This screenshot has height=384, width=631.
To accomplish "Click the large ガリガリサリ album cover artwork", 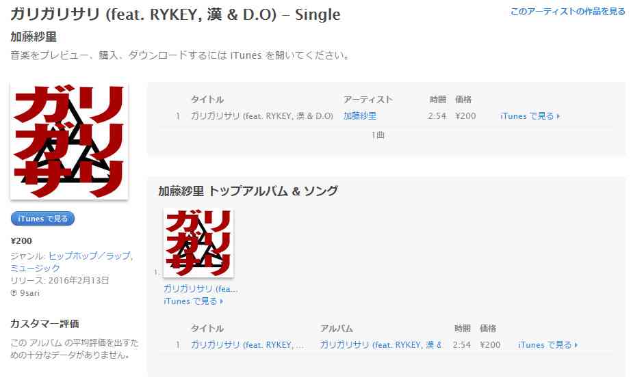I will (x=69, y=141).
